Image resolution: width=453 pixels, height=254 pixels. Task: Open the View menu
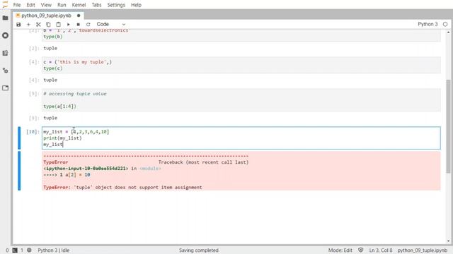(x=46, y=5)
